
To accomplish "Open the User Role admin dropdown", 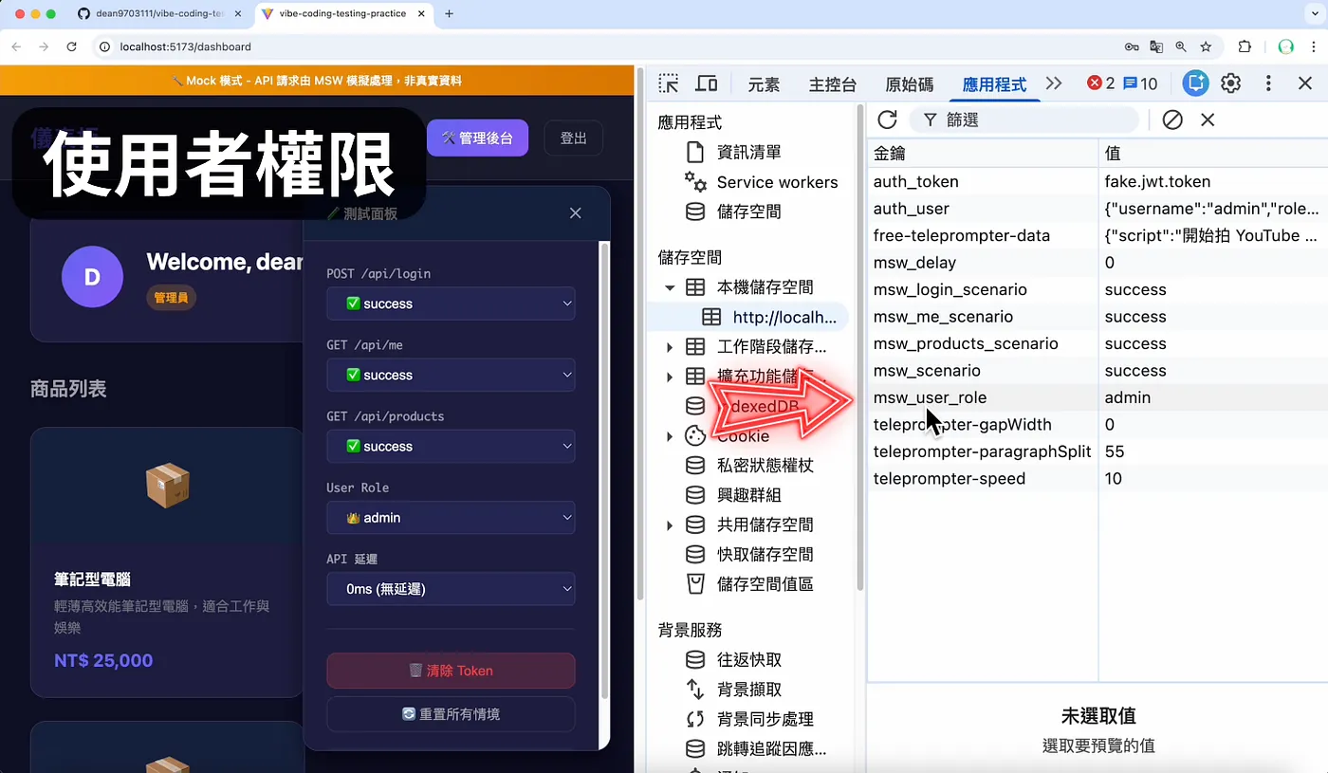I will coord(451,518).
